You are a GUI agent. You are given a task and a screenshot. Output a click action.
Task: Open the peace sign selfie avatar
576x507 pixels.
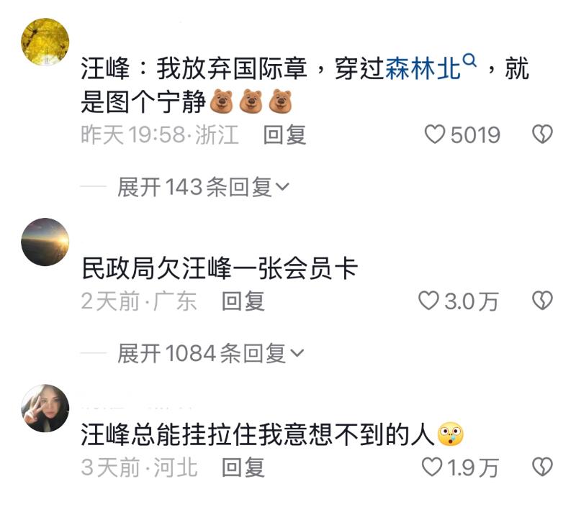pos(45,408)
